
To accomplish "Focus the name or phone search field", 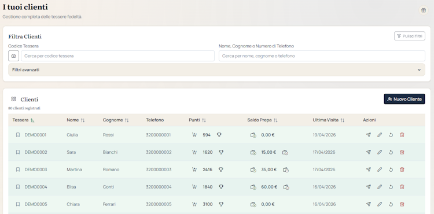I will click(x=322, y=56).
